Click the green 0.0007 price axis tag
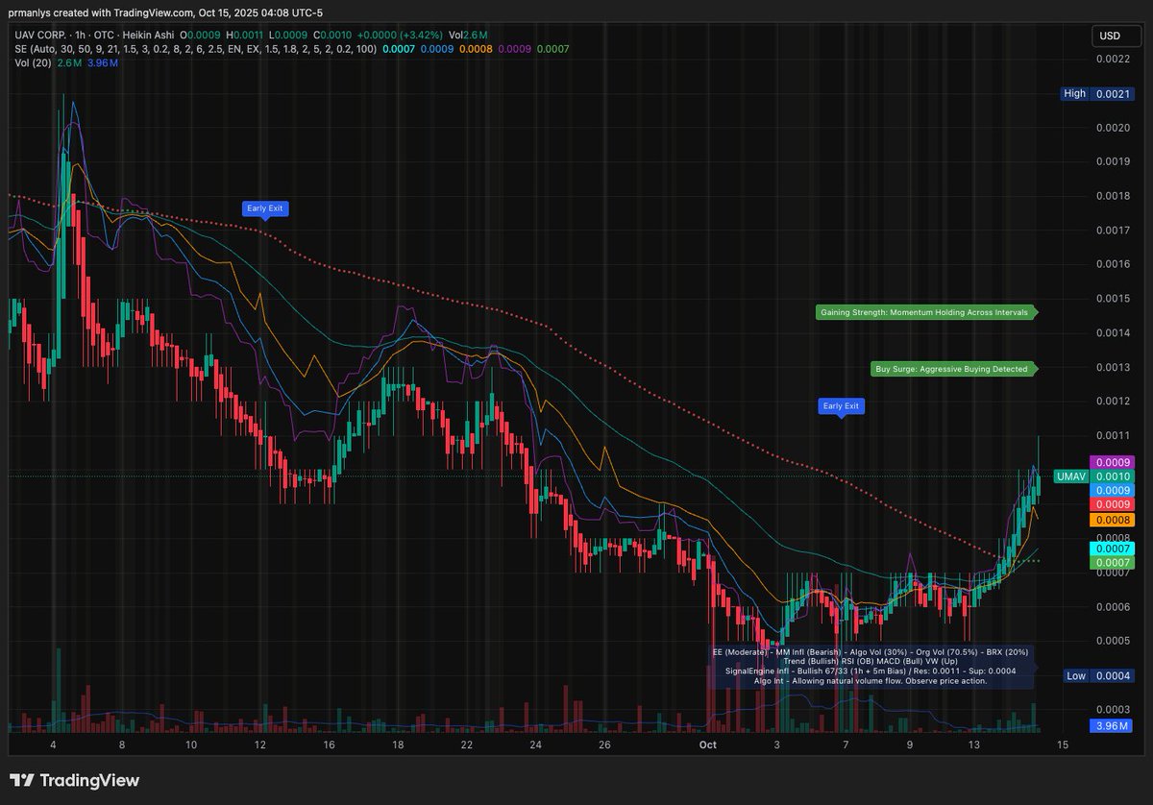This screenshot has width=1153, height=805. [x=1113, y=562]
